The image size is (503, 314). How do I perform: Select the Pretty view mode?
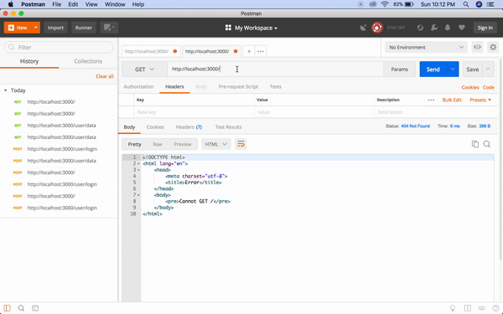(x=134, y=145)
